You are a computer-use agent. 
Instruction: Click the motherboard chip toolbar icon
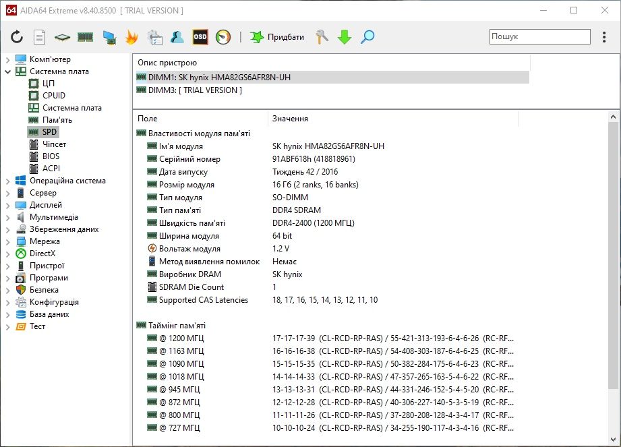point(62,37)
